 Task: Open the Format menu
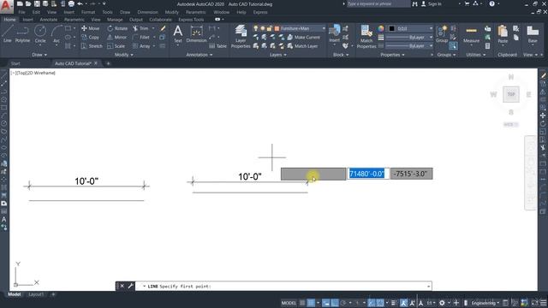88,12
